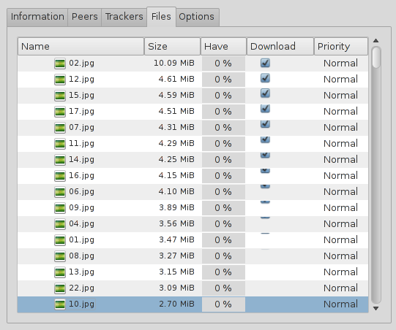Click the scrollbar down arrow

pos(376,308)
